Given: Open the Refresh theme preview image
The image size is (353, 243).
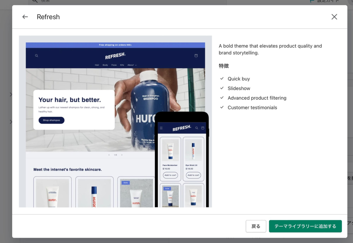Looking at the screenshot, I should click(115, 121).
